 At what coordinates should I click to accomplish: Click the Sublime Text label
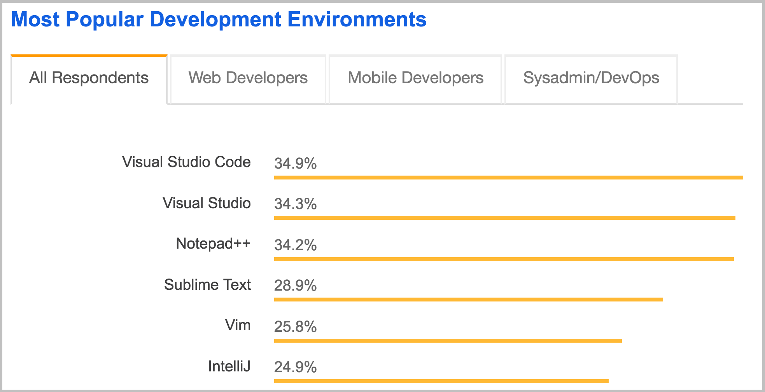point(207,285)
